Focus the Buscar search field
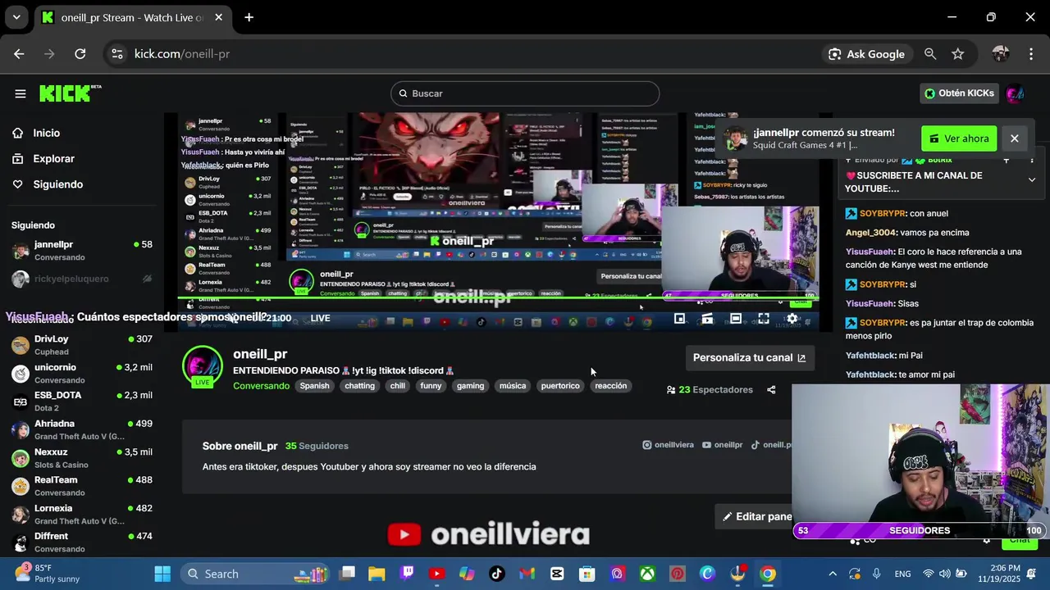The image size is (1050, 590). pos(525,93)
